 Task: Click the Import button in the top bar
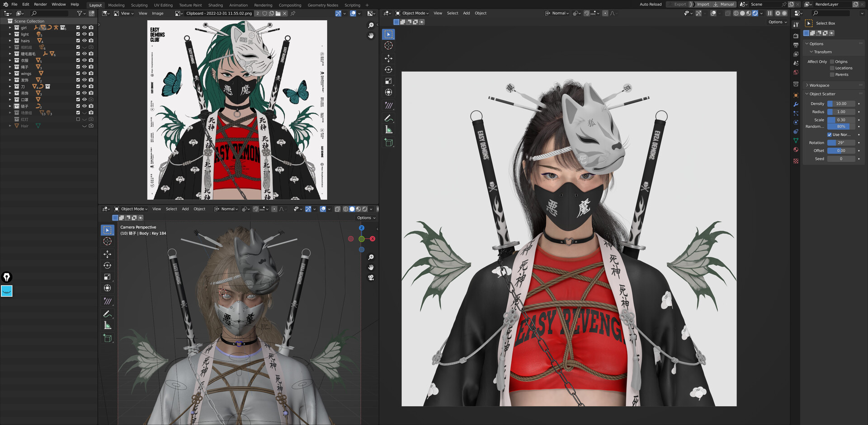coord(703,4)
